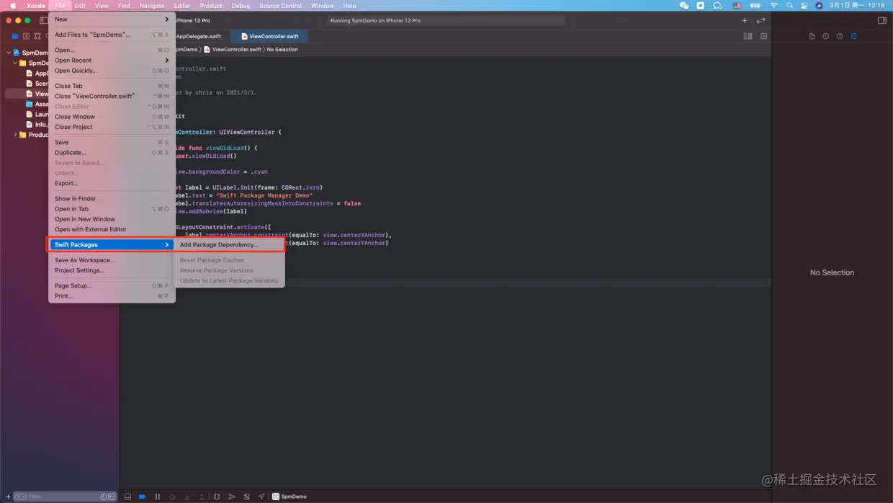
Task: Switch to the ViewController.swift tab
Action: point(269,36)
